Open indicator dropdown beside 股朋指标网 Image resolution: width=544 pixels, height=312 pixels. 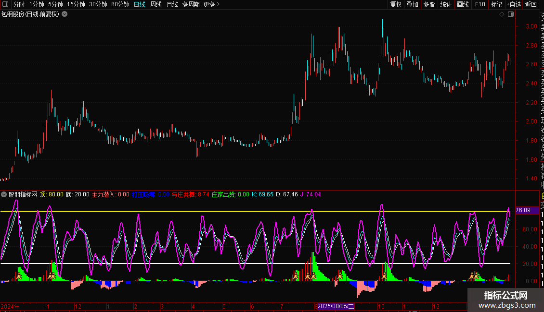pos(4,194)
